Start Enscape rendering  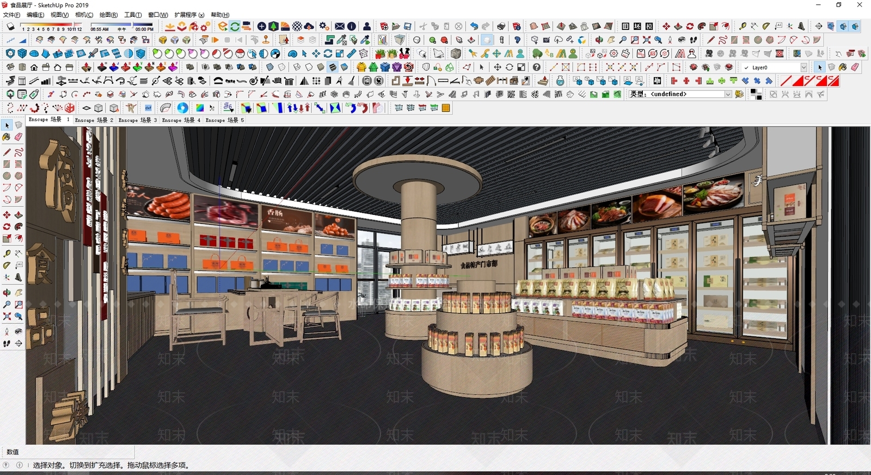[x=223, y=26]
